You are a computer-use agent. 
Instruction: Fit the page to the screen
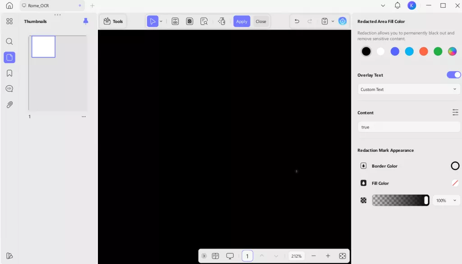[342, 255]
